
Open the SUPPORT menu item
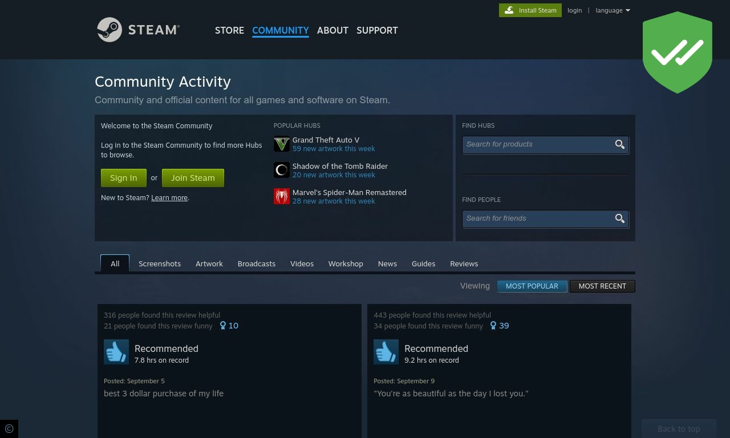click(377, 30)
